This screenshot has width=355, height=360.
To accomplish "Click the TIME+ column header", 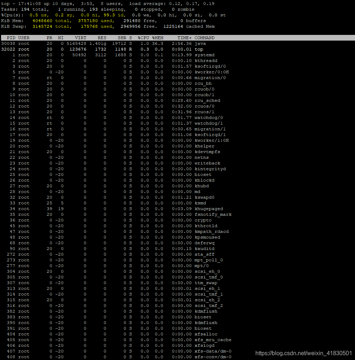I will tap(185, 38).
